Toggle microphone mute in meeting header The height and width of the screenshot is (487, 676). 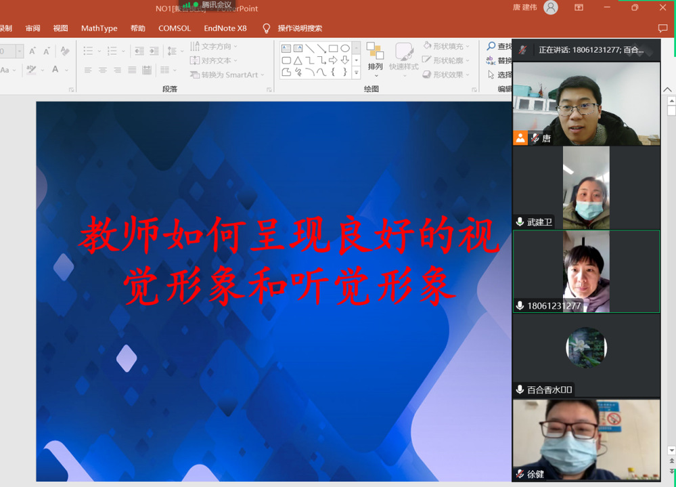point(522,50)
